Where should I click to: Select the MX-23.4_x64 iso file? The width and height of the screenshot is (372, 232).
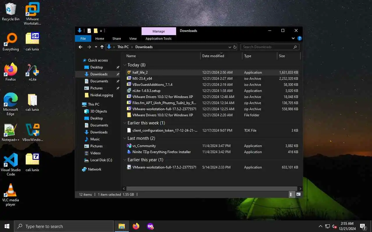click(x=212, y=79)
